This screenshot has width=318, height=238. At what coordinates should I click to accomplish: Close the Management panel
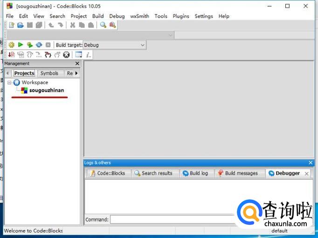[x=77, y=64]
